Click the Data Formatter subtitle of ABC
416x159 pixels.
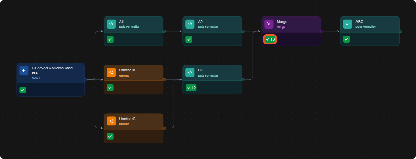(x=366, y=27)
